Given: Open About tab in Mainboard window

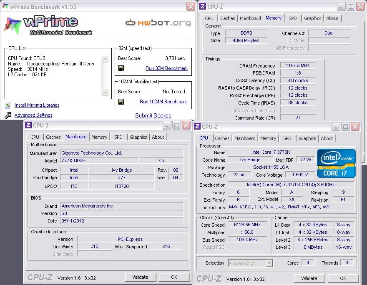Looking at the screenshot, I should click(158, 137).
